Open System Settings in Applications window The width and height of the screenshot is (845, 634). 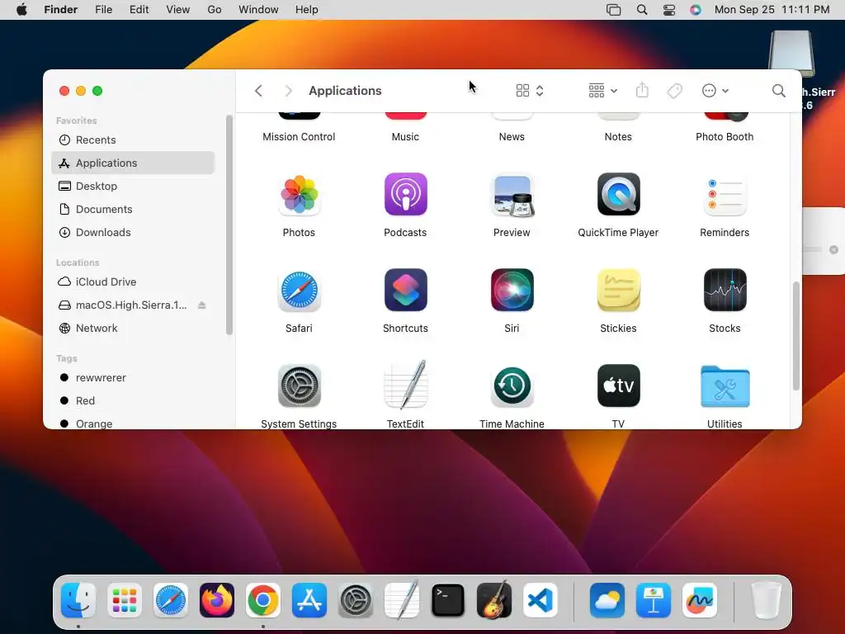coord(299,386)
